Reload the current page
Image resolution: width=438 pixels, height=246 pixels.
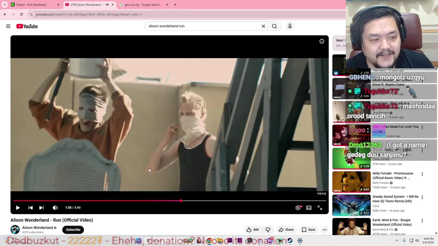point(21,14)
